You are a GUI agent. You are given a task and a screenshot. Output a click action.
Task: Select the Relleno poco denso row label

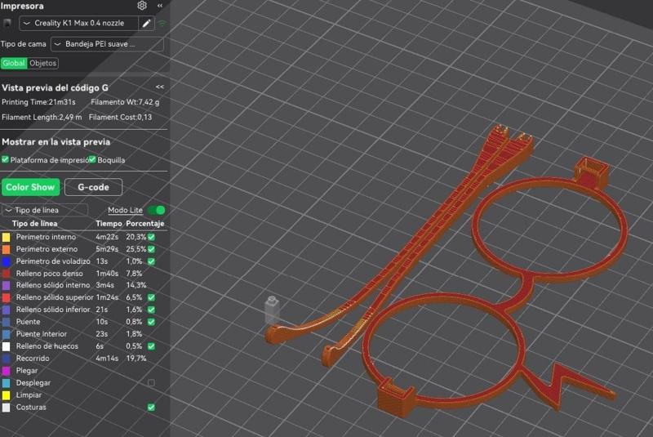coord(49,274)
